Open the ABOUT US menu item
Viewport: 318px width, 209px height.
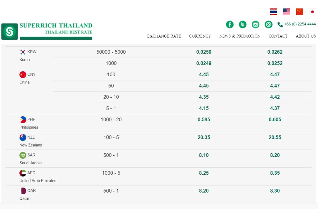[306, 36]
